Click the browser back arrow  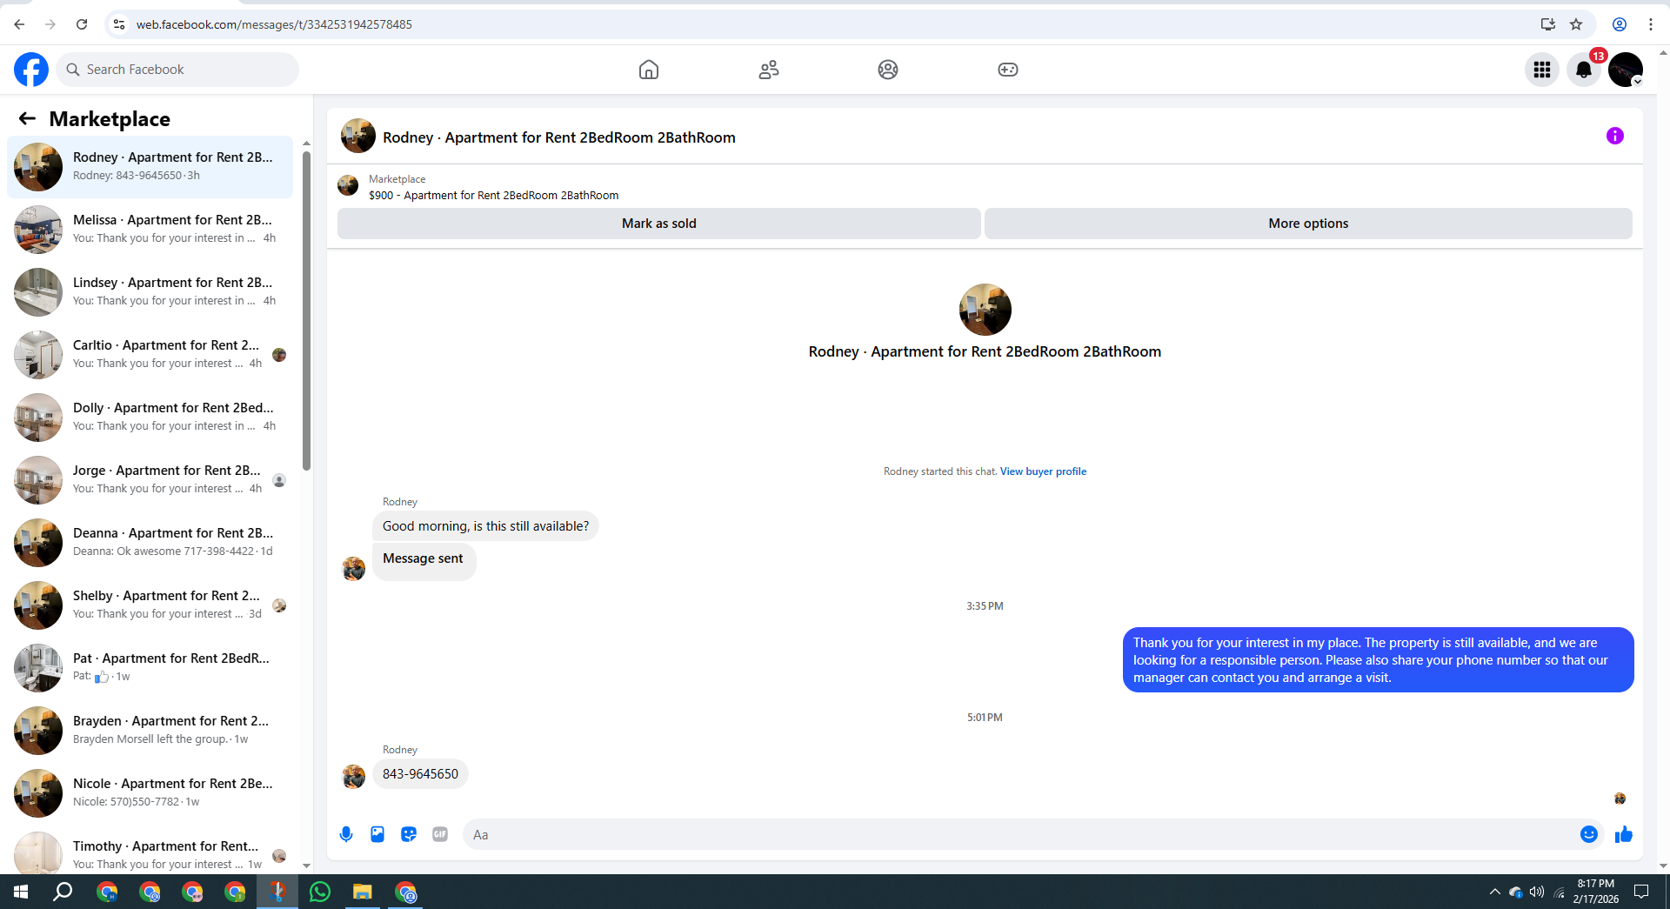tap(19, 24)
